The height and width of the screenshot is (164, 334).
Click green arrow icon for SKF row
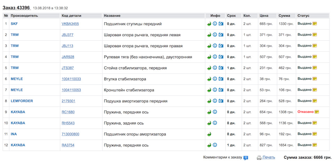[209, 24]
